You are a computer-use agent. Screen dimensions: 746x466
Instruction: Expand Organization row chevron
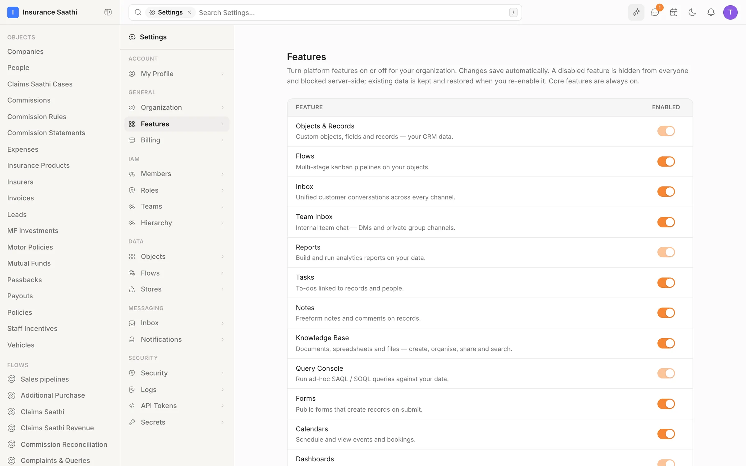pyautogui.click(x=223, y=107)
